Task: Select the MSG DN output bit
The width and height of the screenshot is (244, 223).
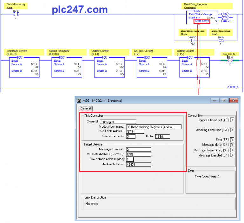Action: click(225, 17)
